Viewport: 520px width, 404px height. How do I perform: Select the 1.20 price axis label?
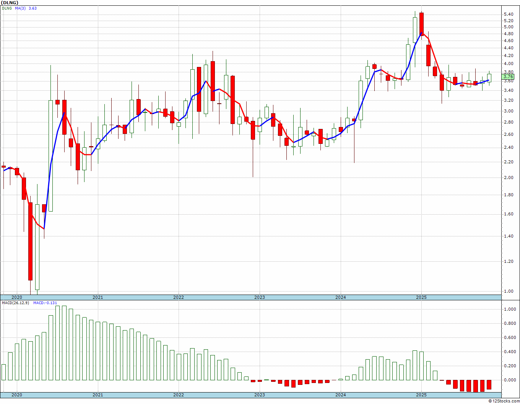click(x=509, y=262)
